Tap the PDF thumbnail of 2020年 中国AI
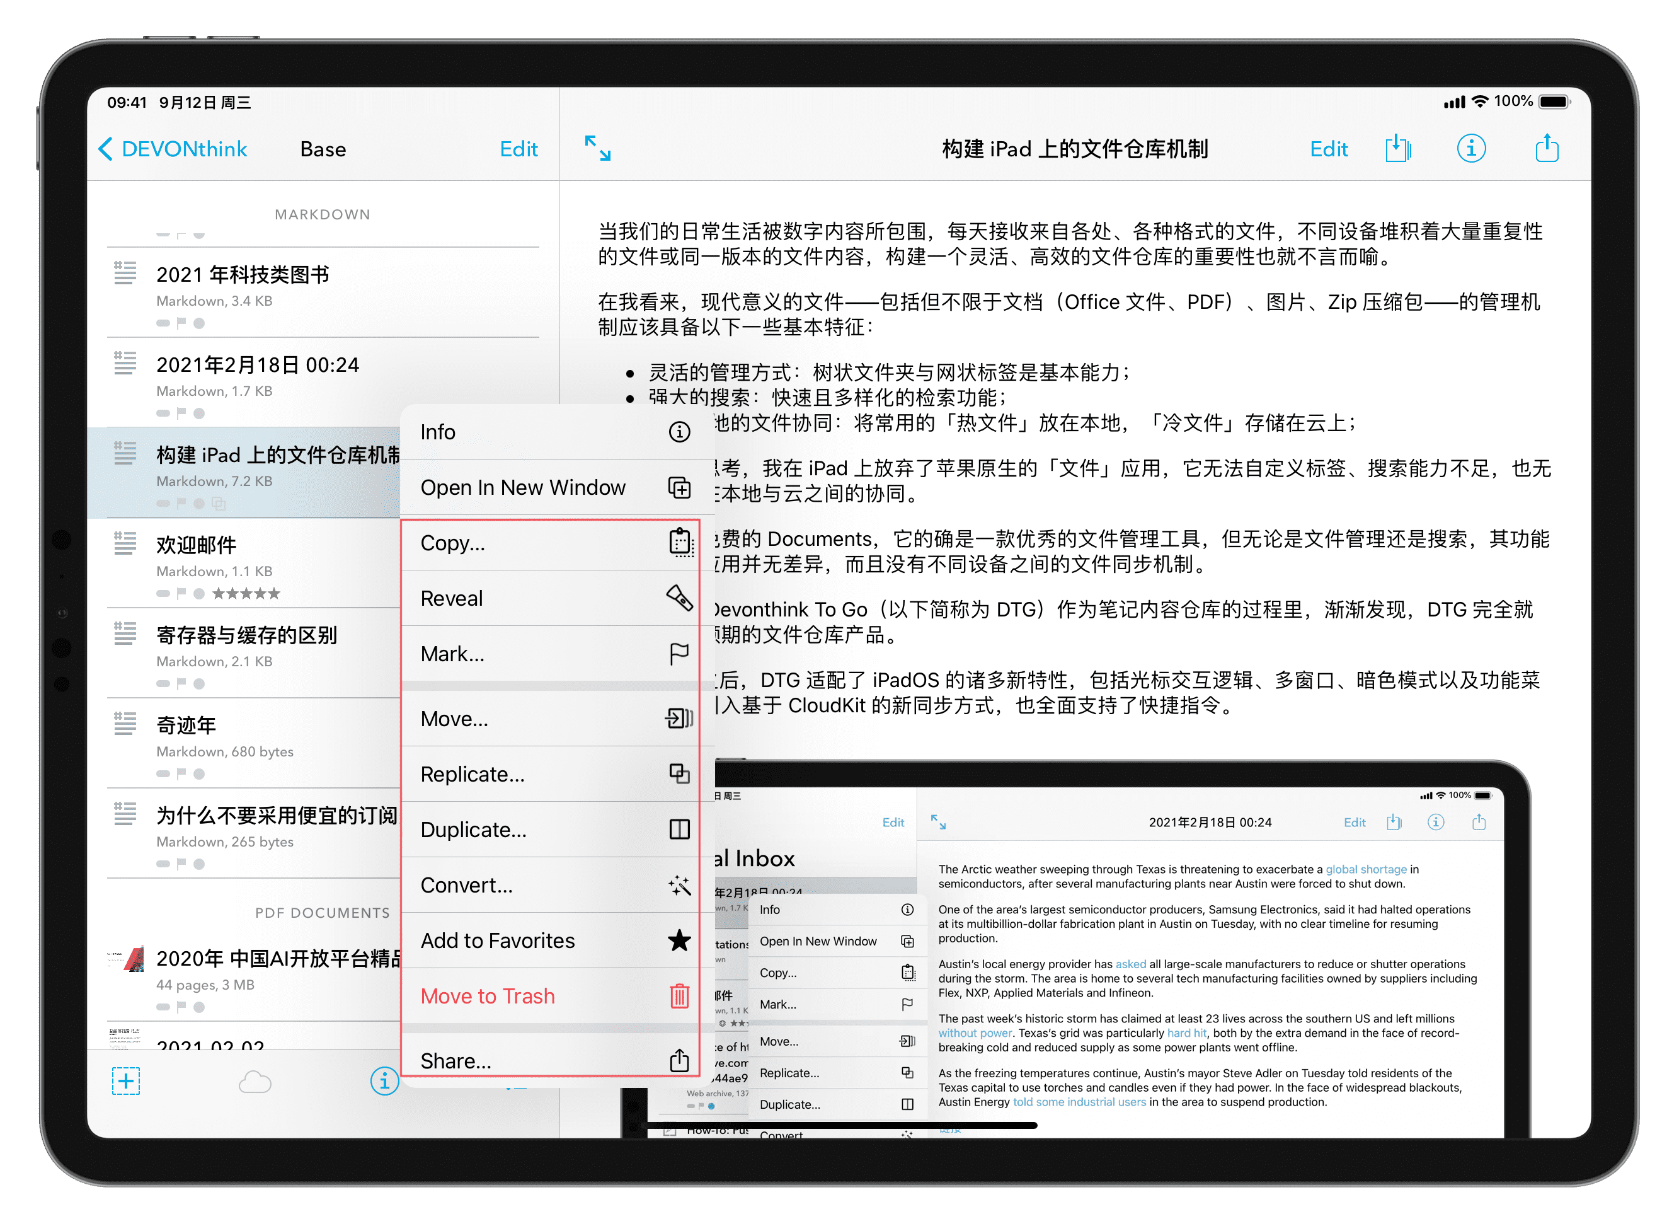Screen dimensions: 1679x1226 click(125, 959)
